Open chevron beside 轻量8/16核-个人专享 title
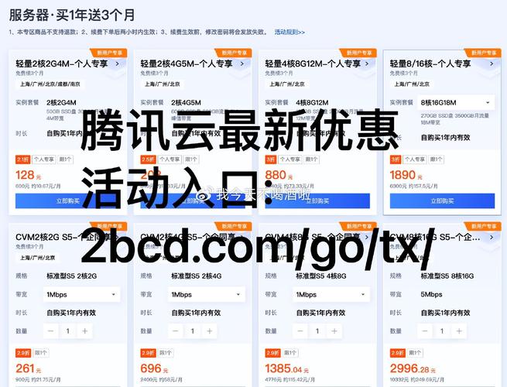The width and height of the screenshot is (507, 387). point(492,63)
